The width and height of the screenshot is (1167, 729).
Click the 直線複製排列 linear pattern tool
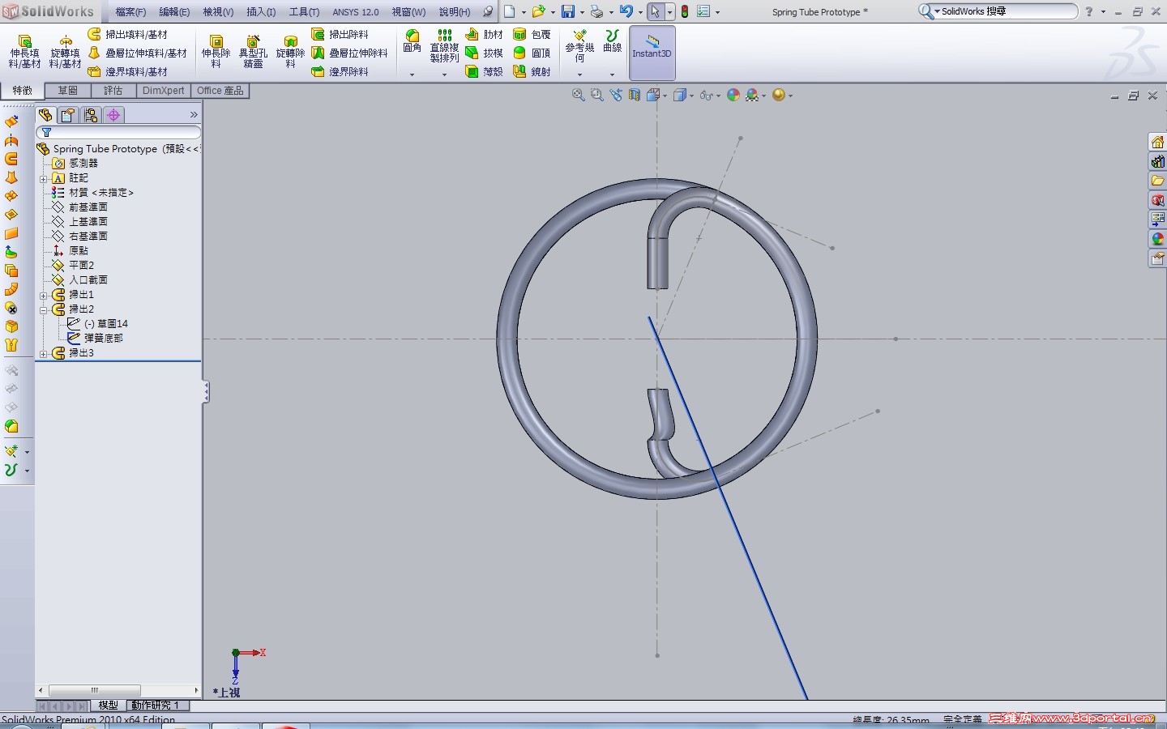point(444,46)
